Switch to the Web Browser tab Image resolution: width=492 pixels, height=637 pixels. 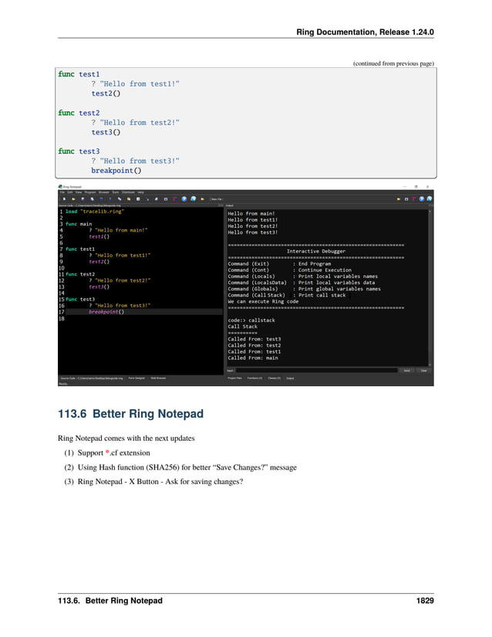158,378
